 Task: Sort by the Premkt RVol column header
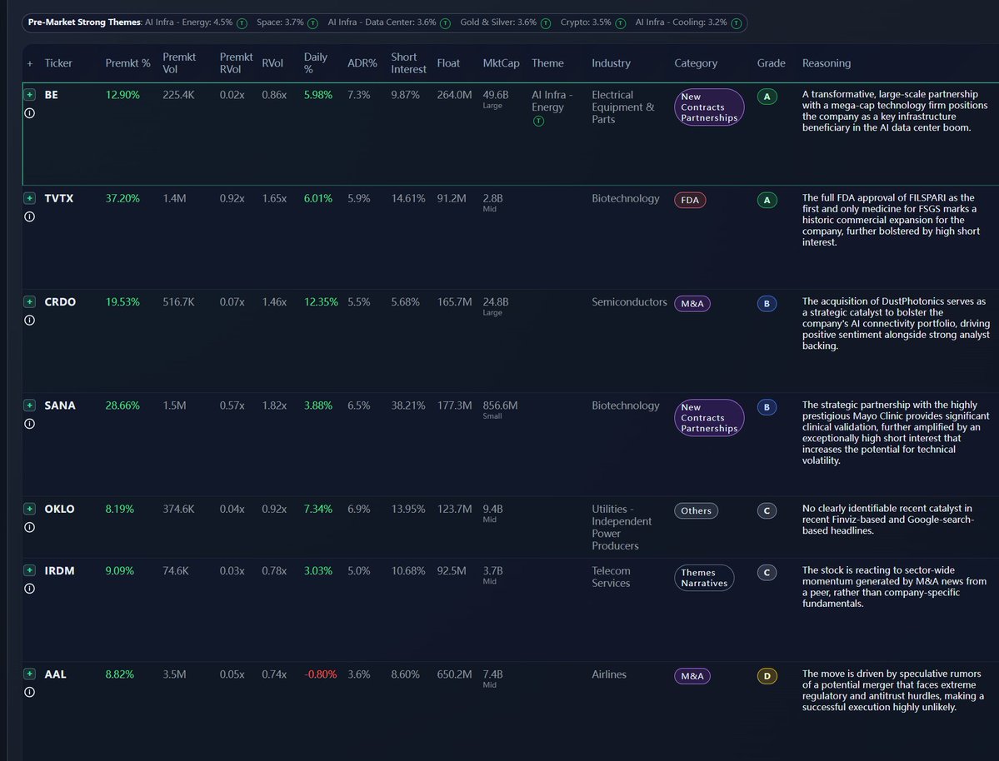pyautogui.click(x=236, y=63)
